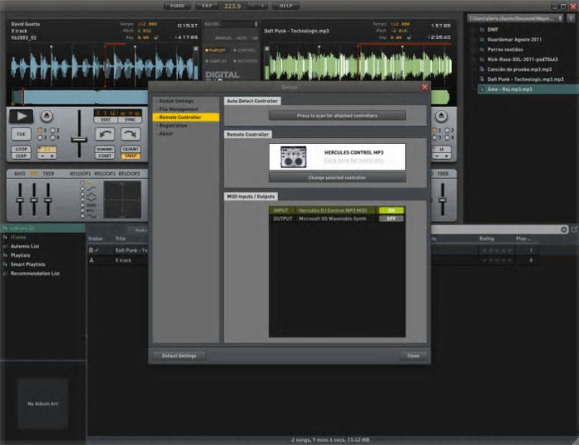Select cue point radio button 2 on deck A
The width and height of the screenshot is (579, 445).
53,131
